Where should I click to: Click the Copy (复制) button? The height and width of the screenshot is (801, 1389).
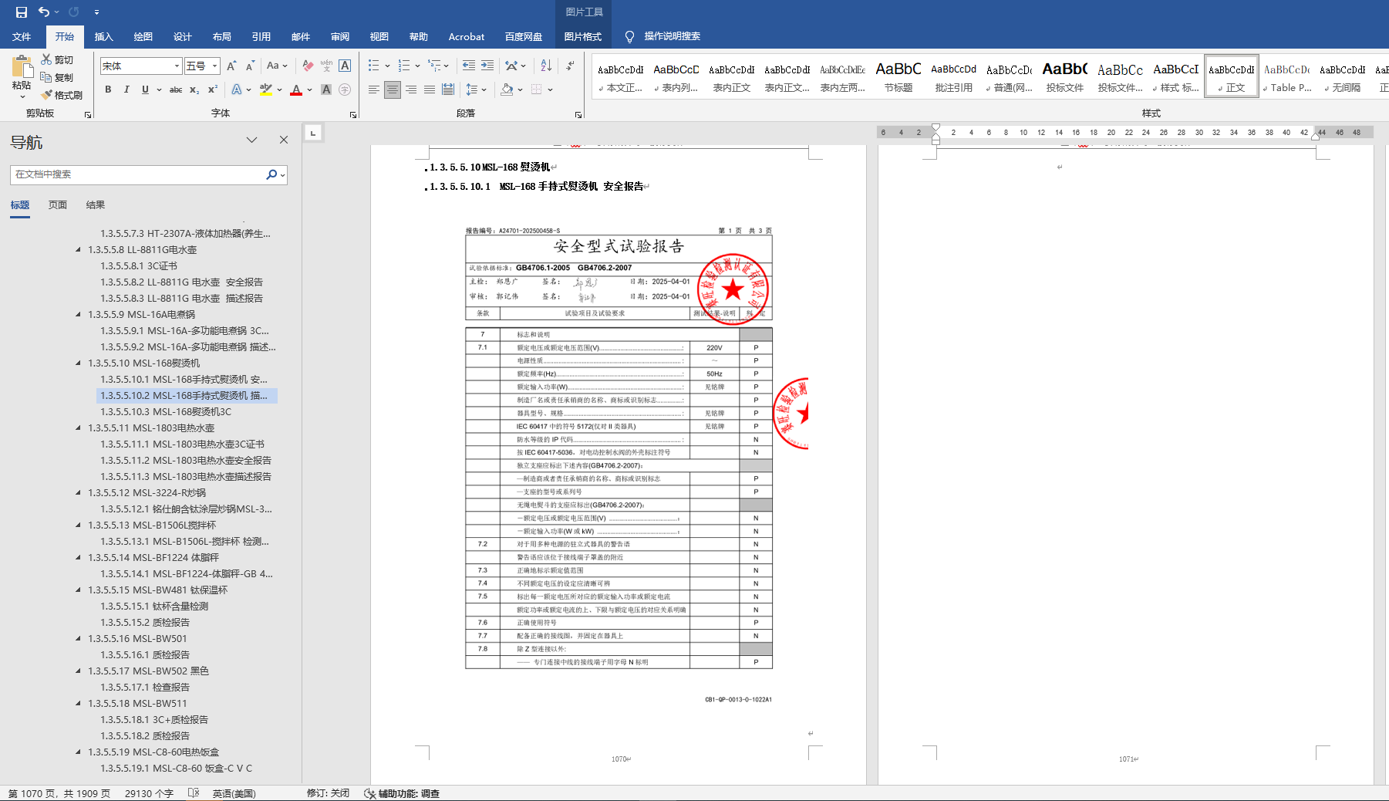point(57,77)
